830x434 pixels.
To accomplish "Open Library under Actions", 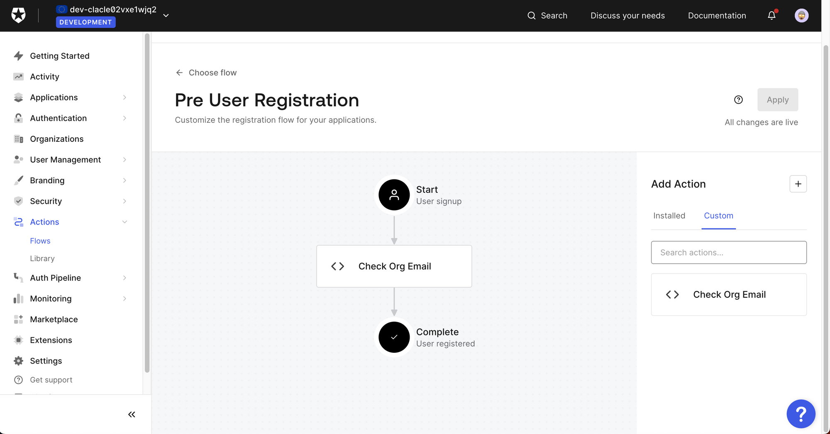I will tap(42, 258).
